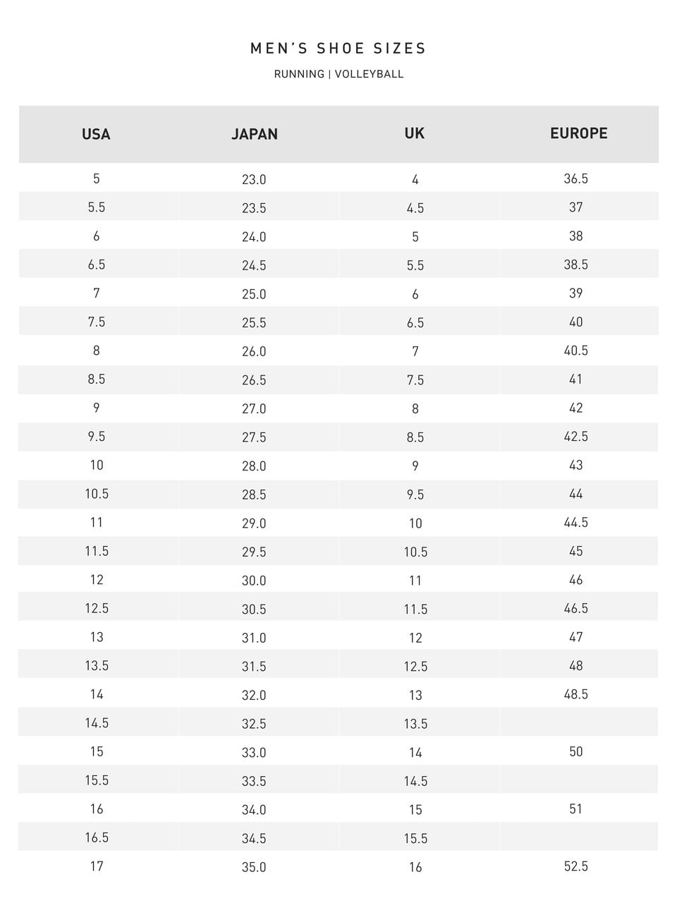Select USA size 12.5 cell
677x903 pixels.
[97, 608]
